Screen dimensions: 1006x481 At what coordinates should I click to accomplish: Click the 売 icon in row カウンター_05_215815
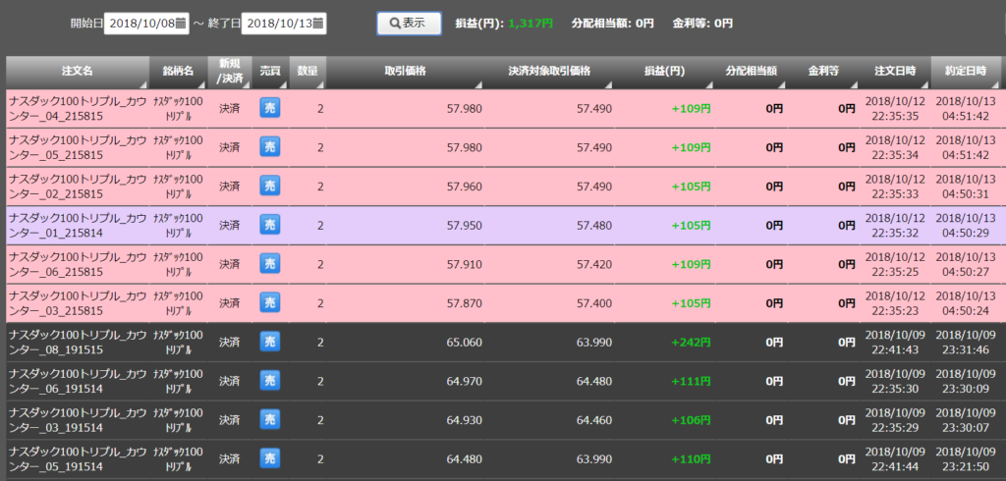pos(270,147)
